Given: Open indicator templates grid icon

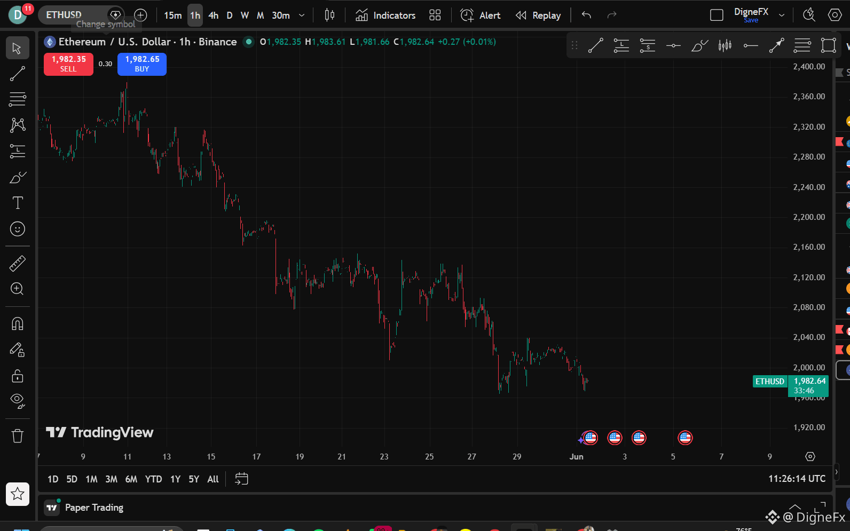Looking at the screenshot, I should 435,15.
